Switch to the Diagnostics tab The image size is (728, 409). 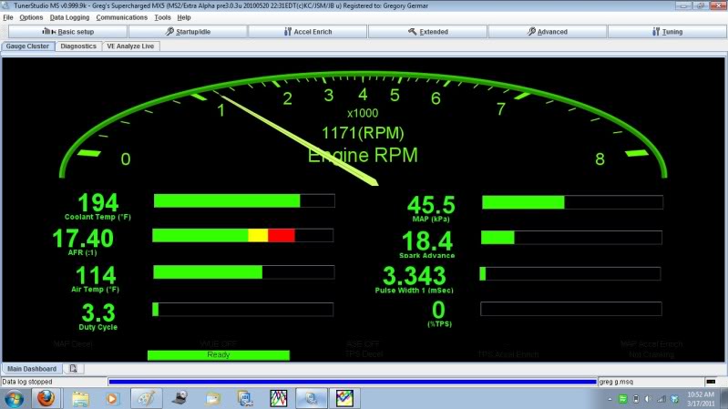pos(78,46)
